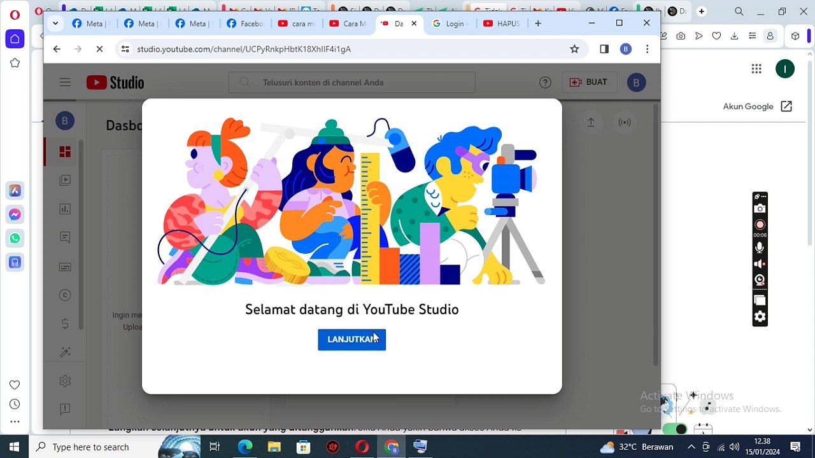Switch to the 'HAPUS' YouTube tab
This screenshot has height=458, width=815.
click(502, 24)
